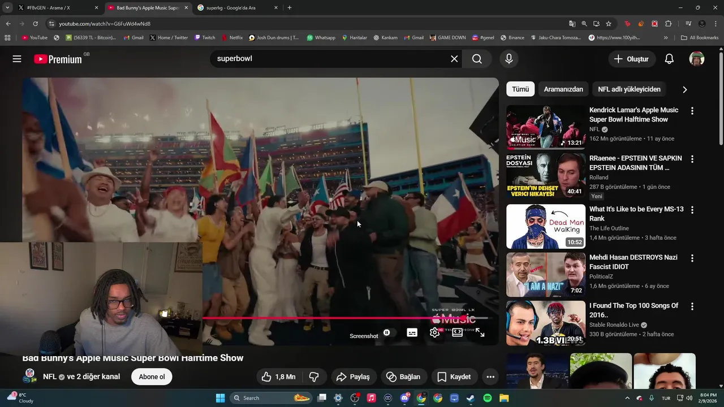Reload the page in Chrome
724x407 pixels.
[x=35, y=24]
